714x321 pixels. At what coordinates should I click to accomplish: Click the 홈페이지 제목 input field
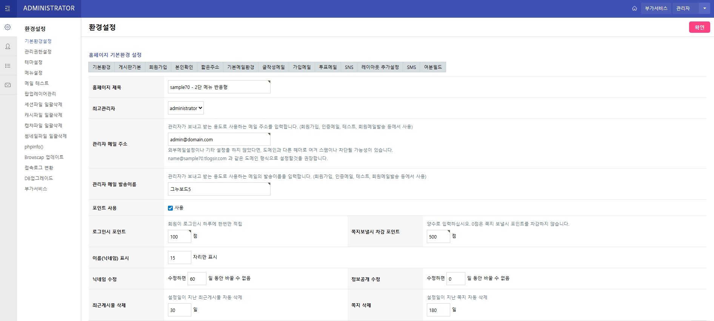219,87
